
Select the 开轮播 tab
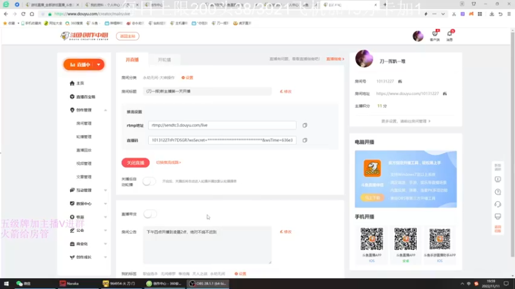point(164,60)
